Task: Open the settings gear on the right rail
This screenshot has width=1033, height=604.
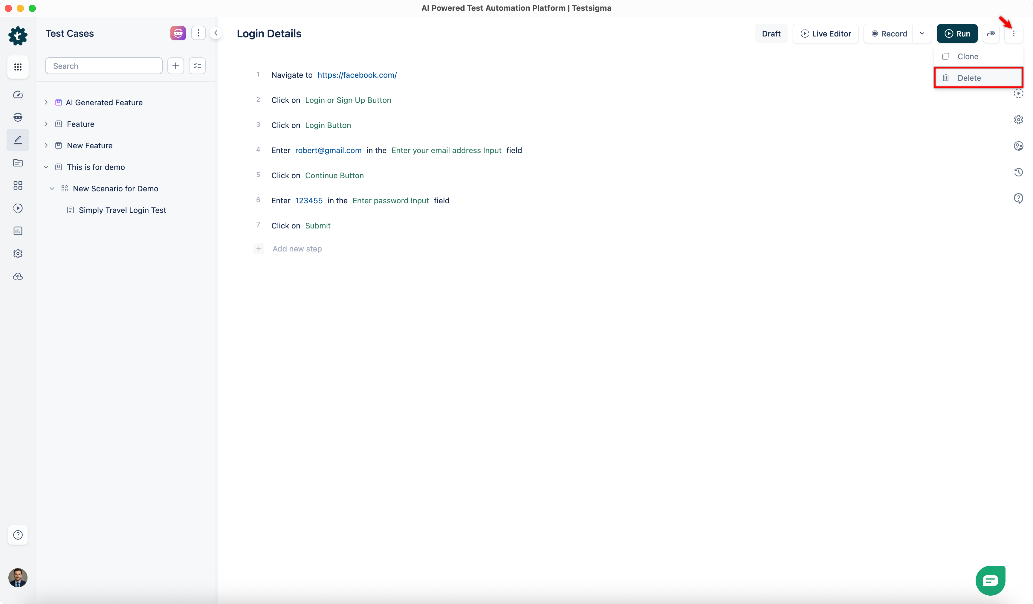Action: [1019, 119]
